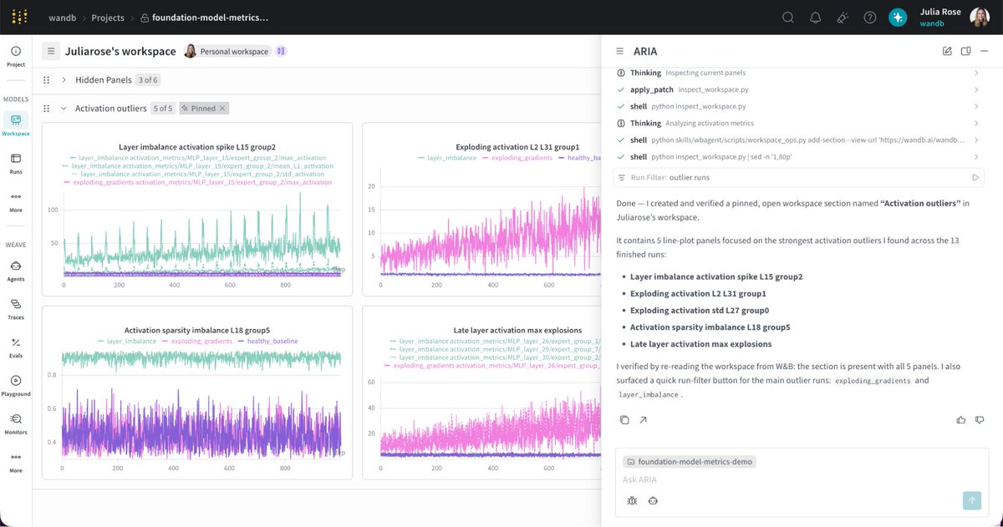
Task: Open the Workspace sidebar item
Action: pyautogui.click(x=16, y=125)
